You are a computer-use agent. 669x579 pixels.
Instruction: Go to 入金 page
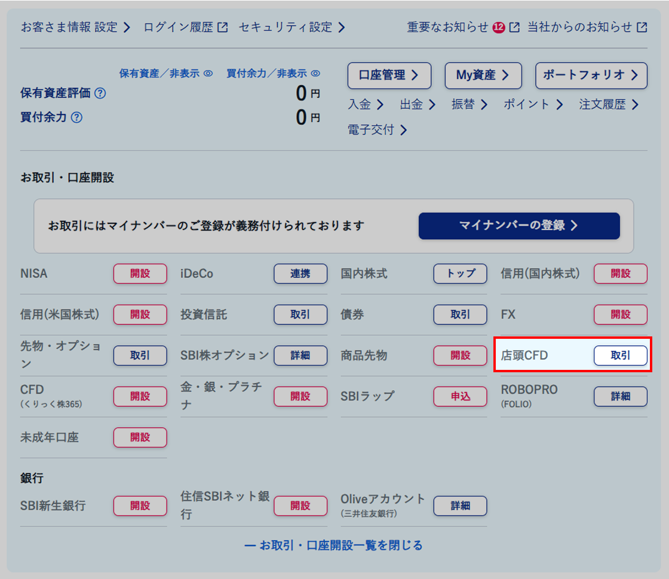tap(366, 105)
